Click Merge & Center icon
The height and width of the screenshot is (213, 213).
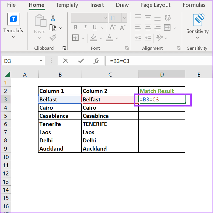tap(167, 28)
